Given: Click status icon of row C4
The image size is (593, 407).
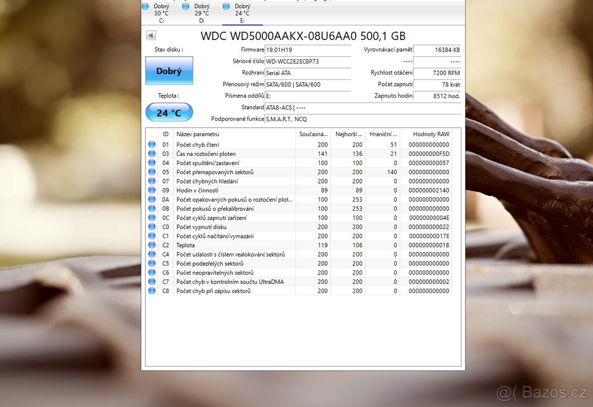Looking at the screenshot, I should pos(152,254).
